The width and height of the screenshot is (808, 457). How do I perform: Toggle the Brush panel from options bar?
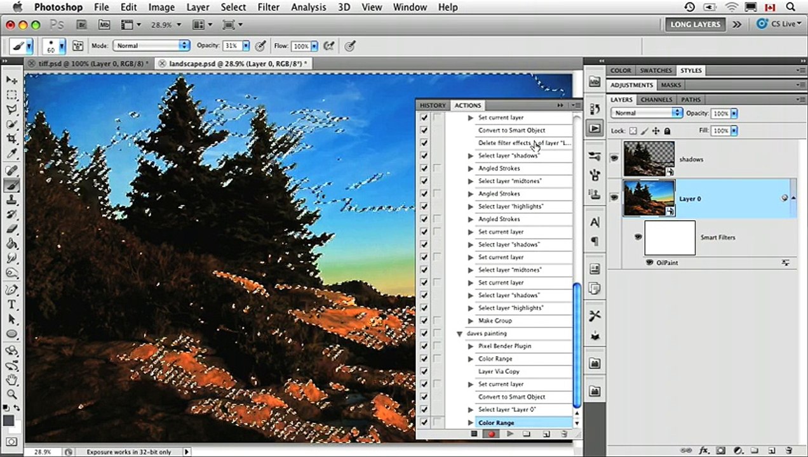(x=77, y=46)
